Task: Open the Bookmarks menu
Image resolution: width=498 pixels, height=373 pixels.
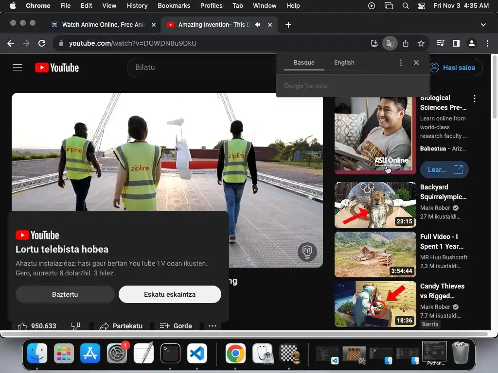Action: pos(174,6)
